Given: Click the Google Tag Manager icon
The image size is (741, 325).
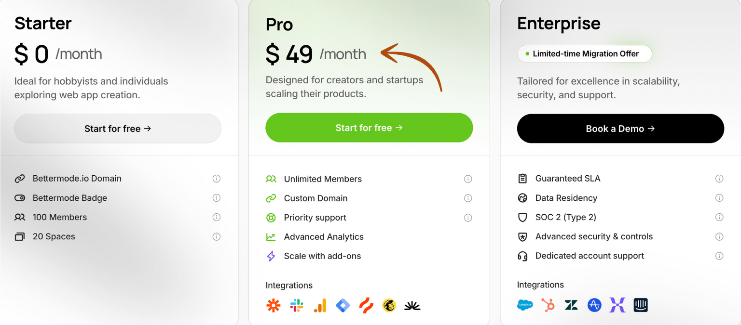Looking at the screenshot, I should (x=343, y=305).
